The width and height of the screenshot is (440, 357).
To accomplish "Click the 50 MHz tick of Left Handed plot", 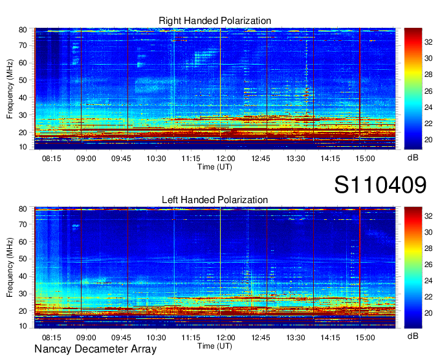I will [x=23, y=259].
